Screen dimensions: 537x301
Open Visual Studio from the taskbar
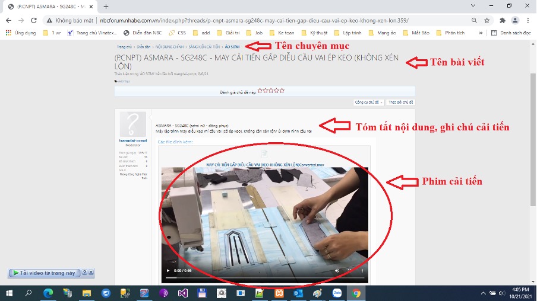(x=183, y=293)
